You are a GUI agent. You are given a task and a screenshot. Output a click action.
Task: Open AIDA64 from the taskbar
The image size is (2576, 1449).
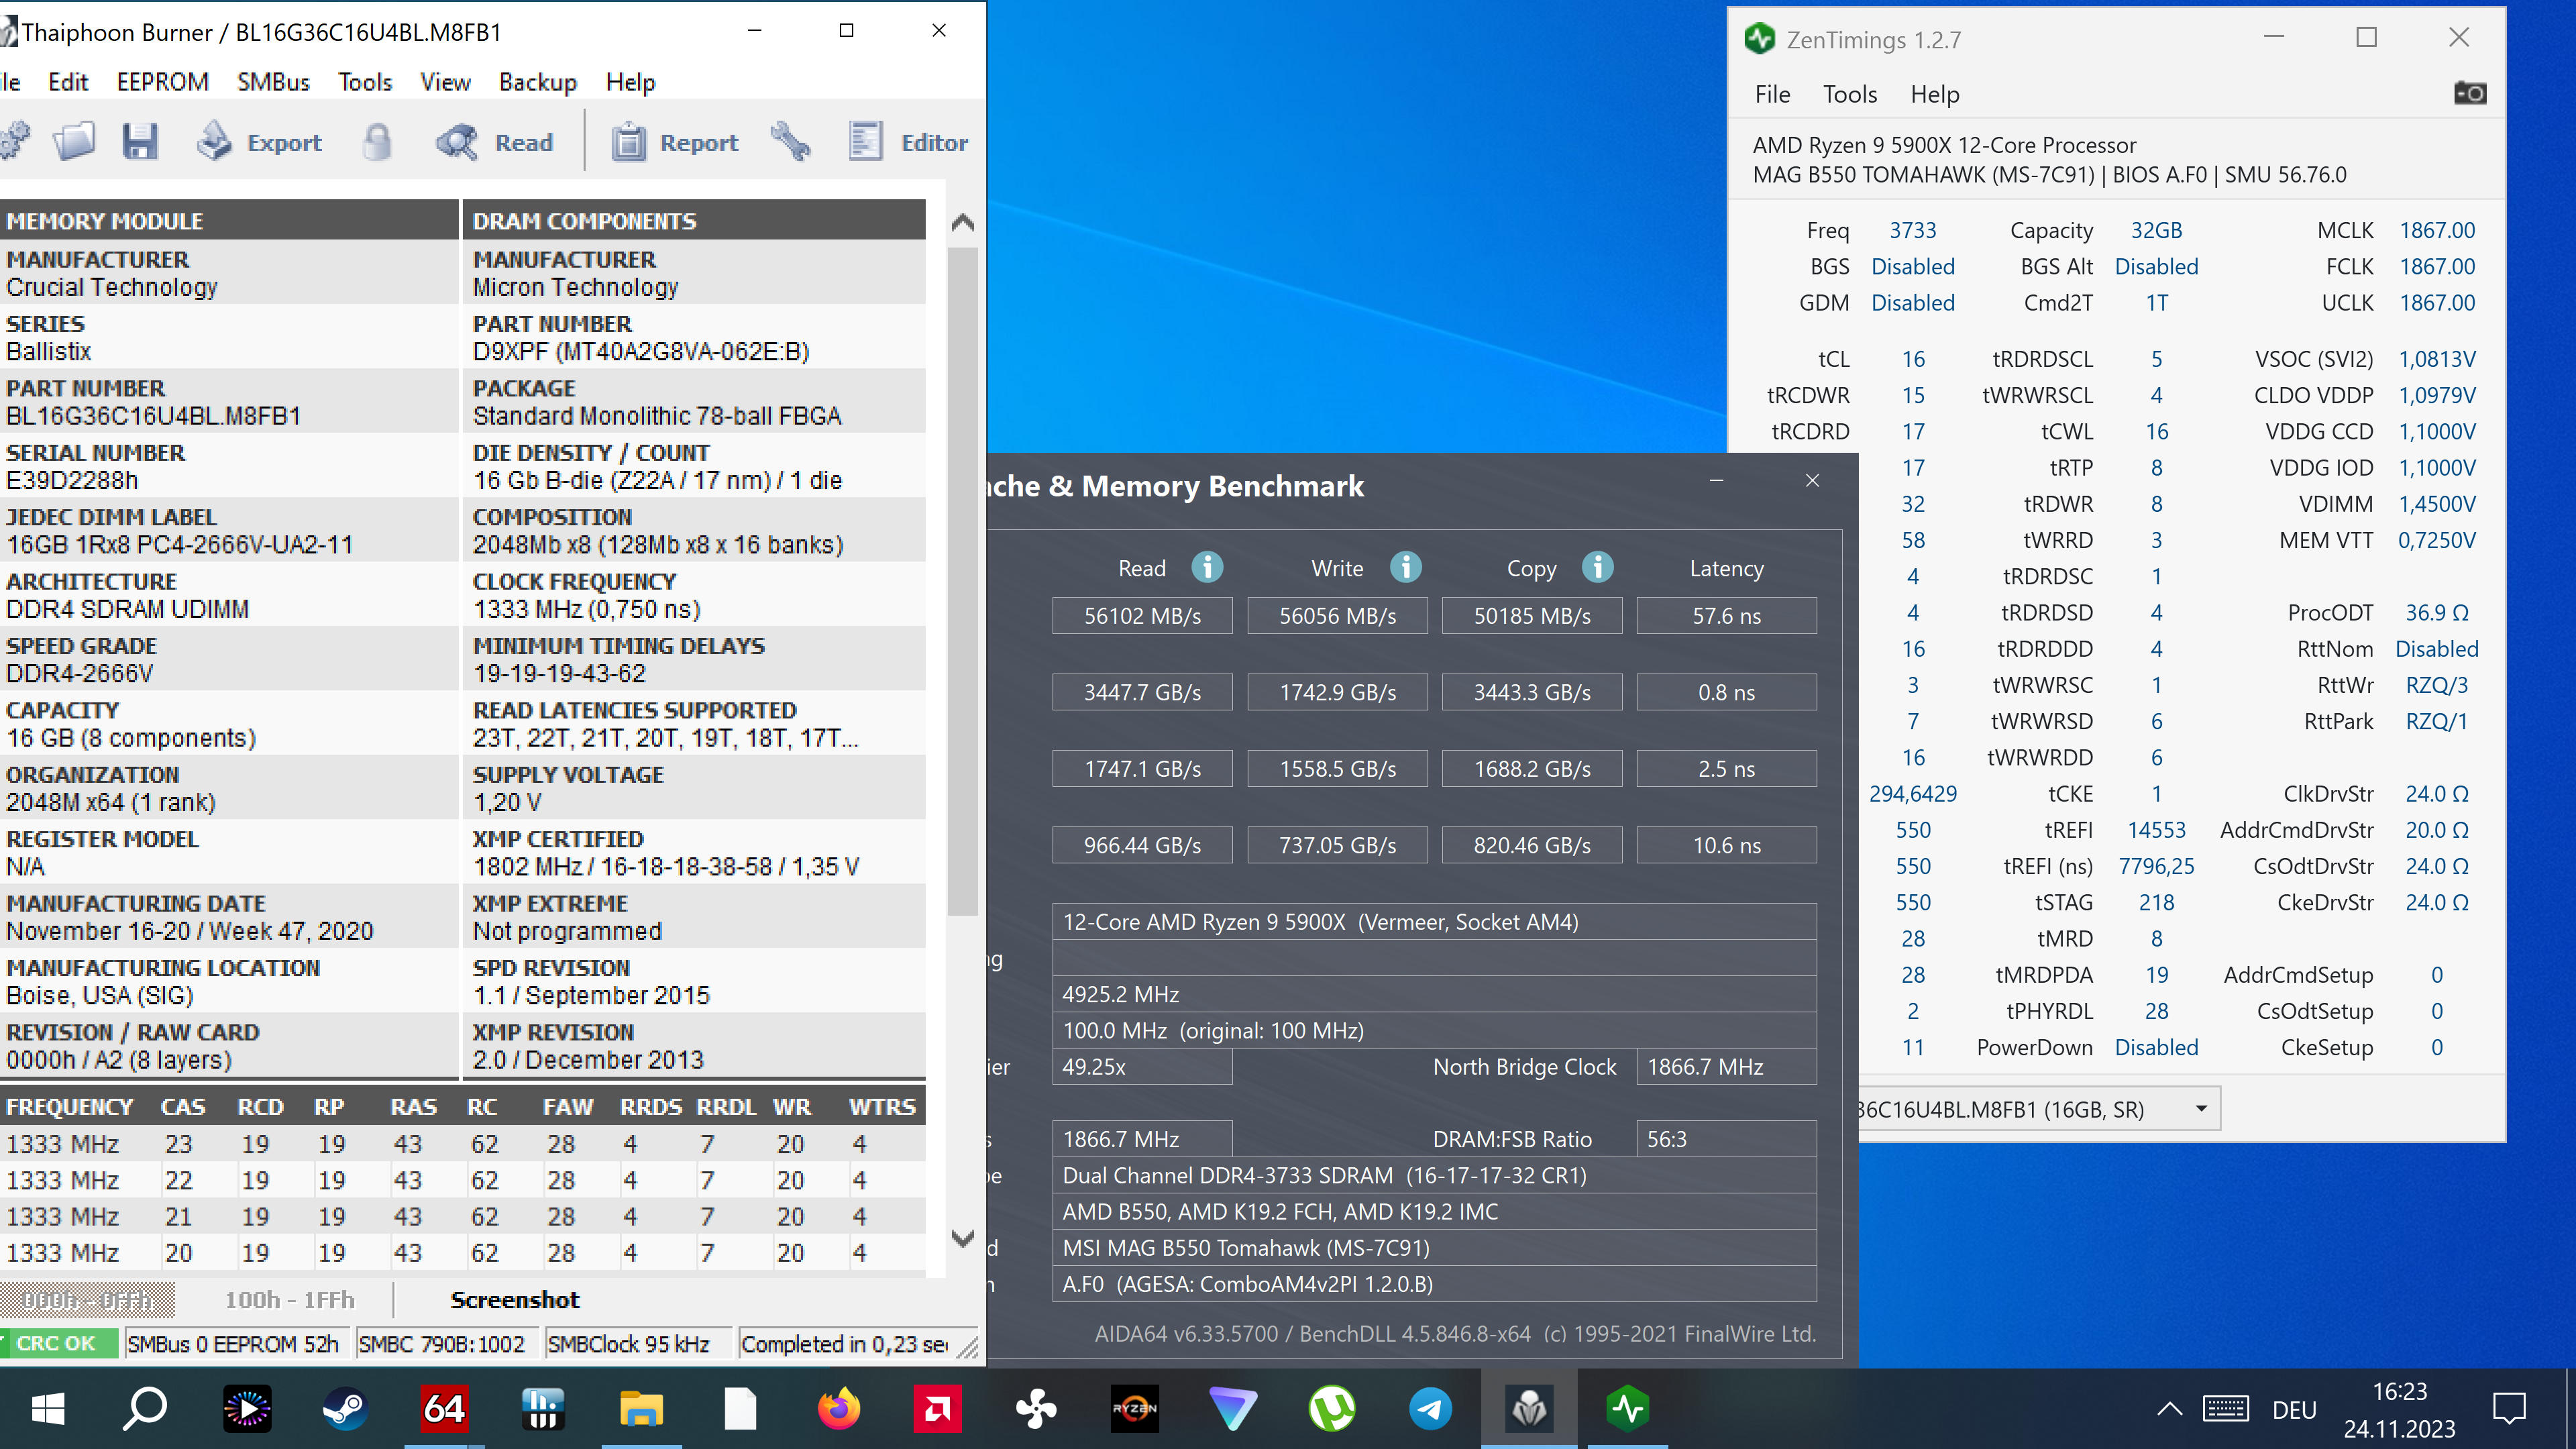pos(444,1409)
